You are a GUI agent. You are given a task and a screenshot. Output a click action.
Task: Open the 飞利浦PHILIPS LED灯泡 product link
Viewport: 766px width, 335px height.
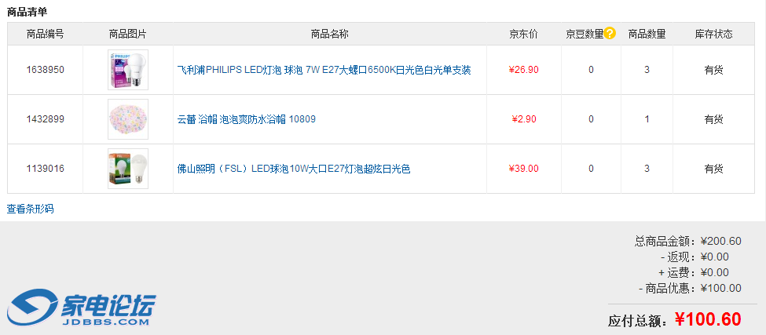tap(324, 70)
